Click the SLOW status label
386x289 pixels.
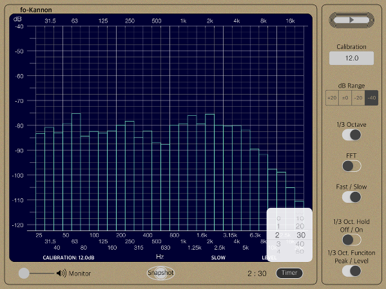tap(218, 257)
